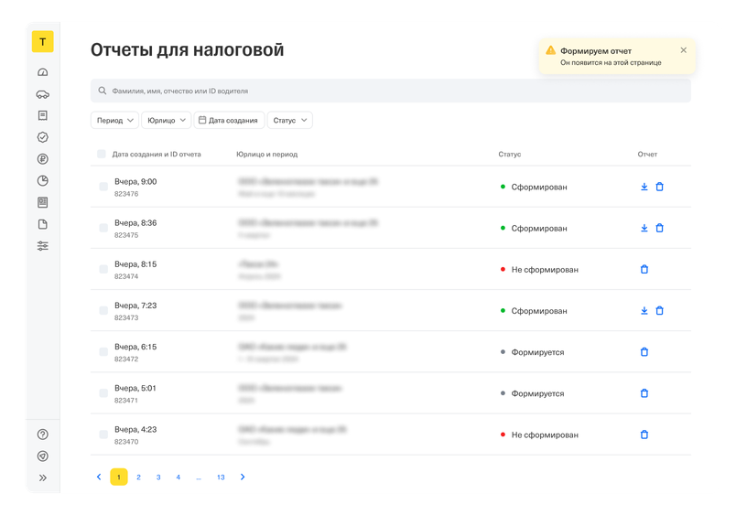Open the sliders settings icon in sidebar
This screenshot has height=515, width=747.
click(42, 246)
